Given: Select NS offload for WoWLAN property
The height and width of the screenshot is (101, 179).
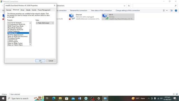Looking at the screenshot, I should coord(15,29).
